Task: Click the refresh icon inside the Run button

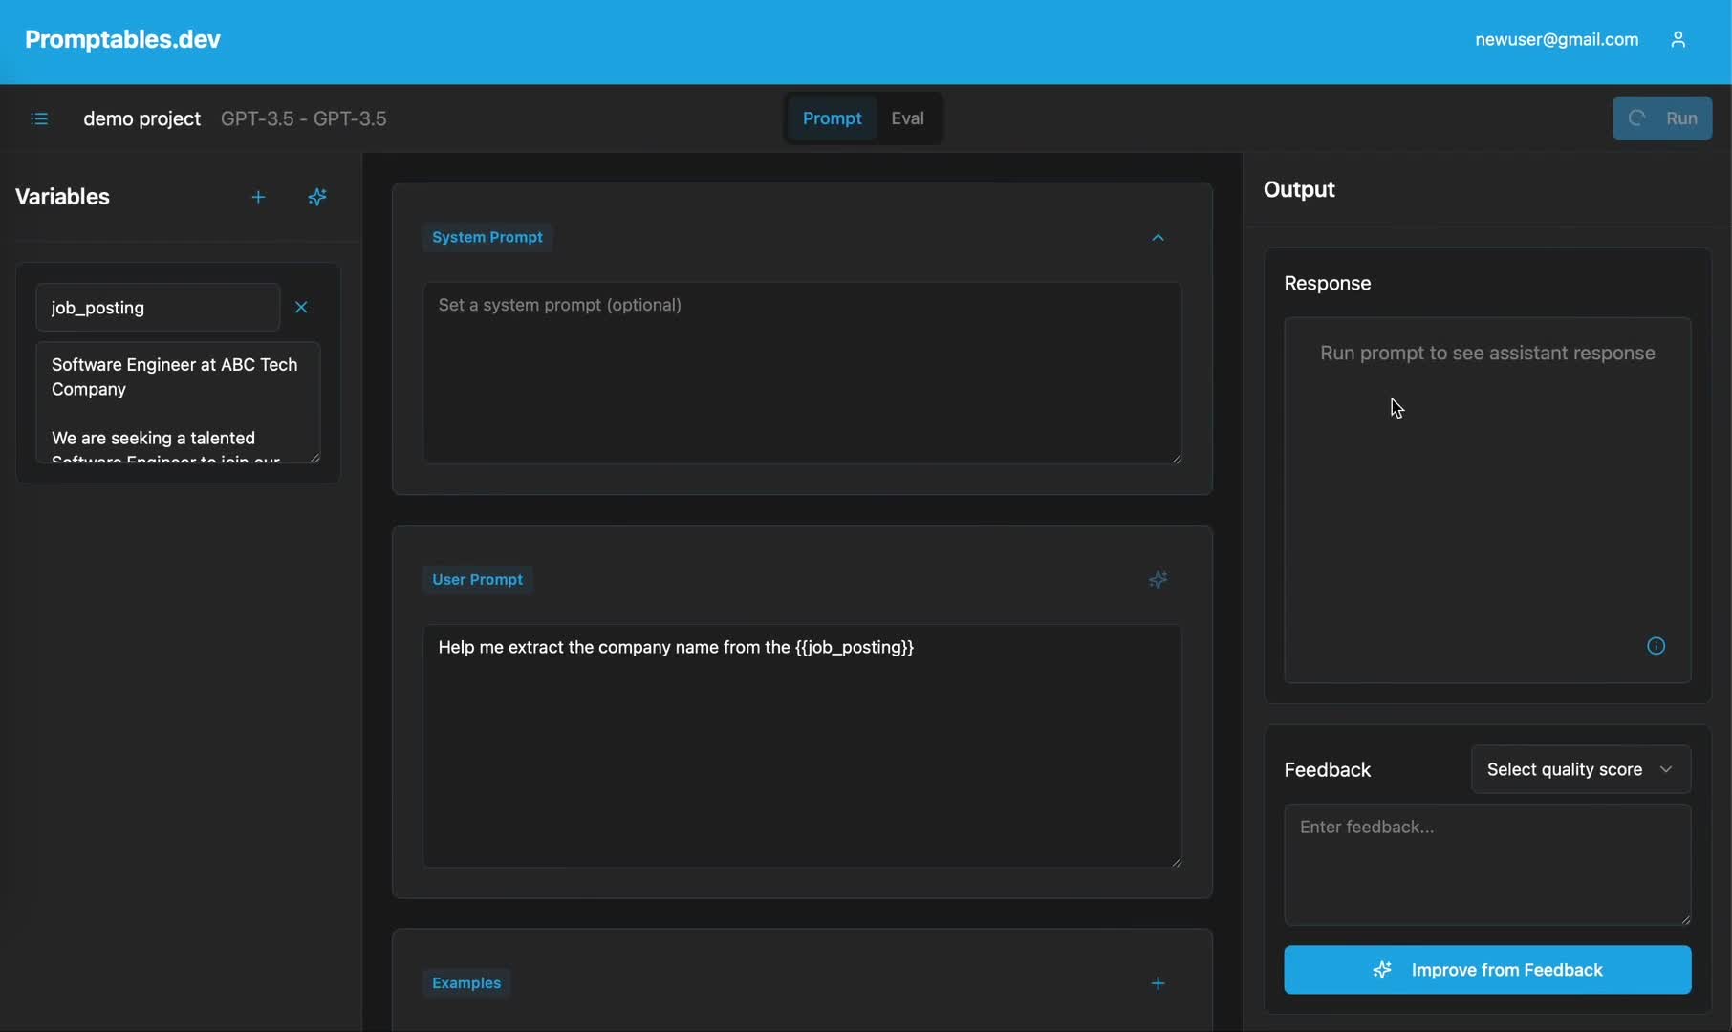Action: click(x=1636, y=118)
